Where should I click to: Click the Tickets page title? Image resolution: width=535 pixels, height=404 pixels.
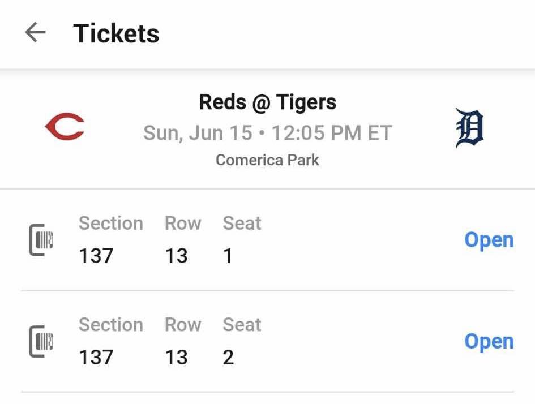tap(116, 33)
